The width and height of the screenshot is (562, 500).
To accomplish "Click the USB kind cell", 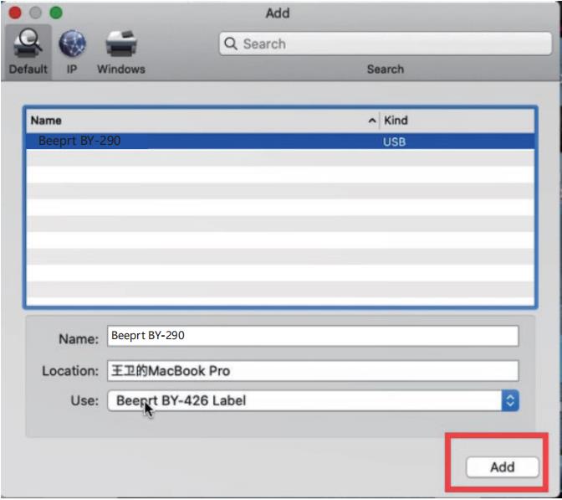I will (394, 142).
